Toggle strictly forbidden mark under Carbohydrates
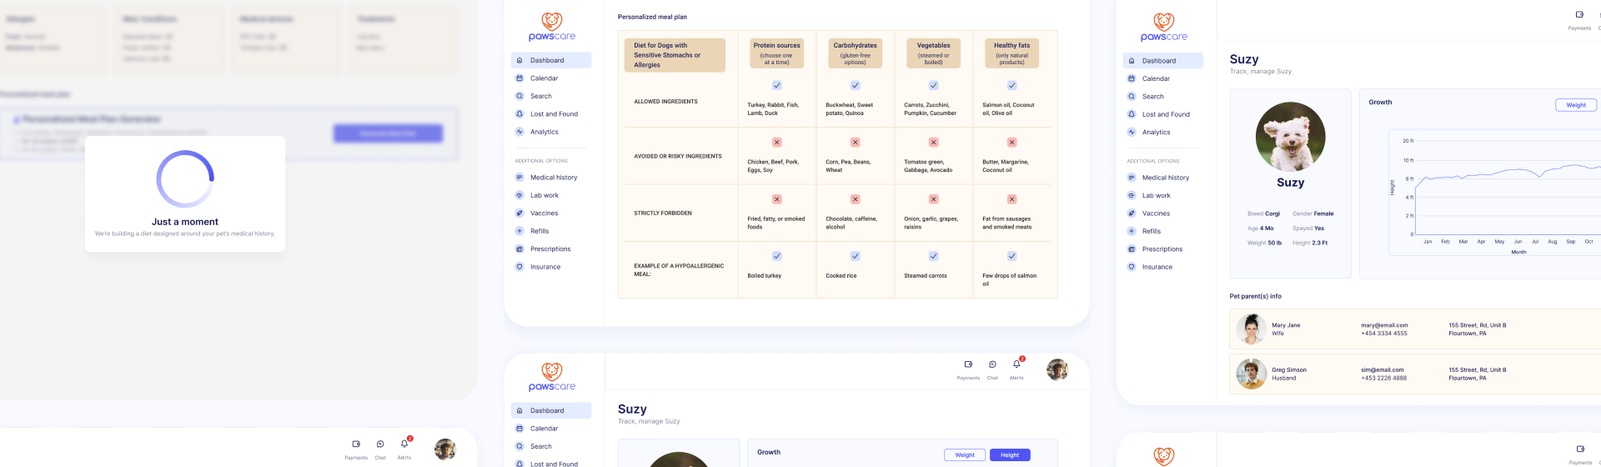Viewport: 1601px width, 467px height. tap(855, 199)
